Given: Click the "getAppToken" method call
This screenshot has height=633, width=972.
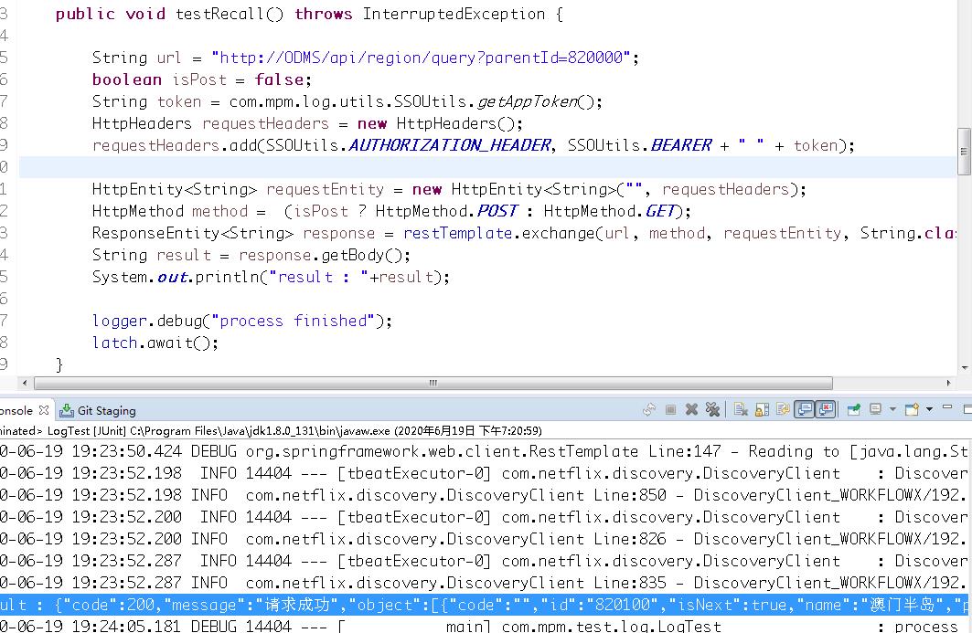Looking at the screenshot, I should (x=528, y=101).
